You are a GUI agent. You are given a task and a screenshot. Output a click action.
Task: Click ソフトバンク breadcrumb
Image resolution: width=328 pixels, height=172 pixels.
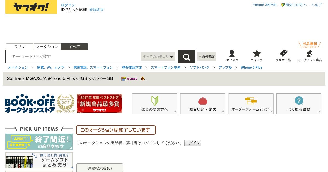coord(200,67)
